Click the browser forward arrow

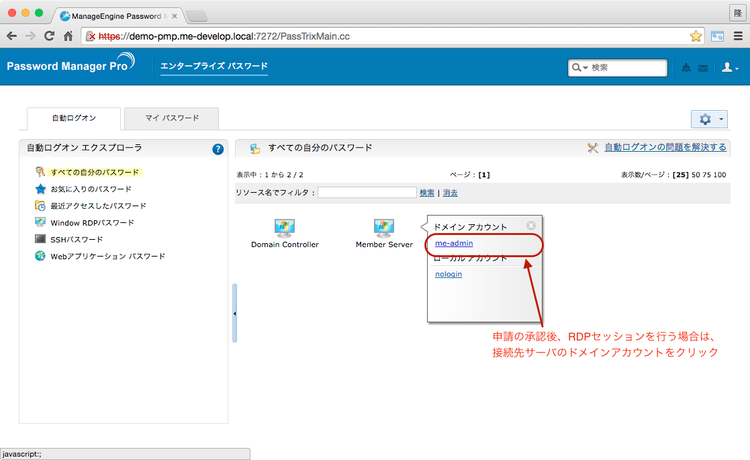(31, 36)
